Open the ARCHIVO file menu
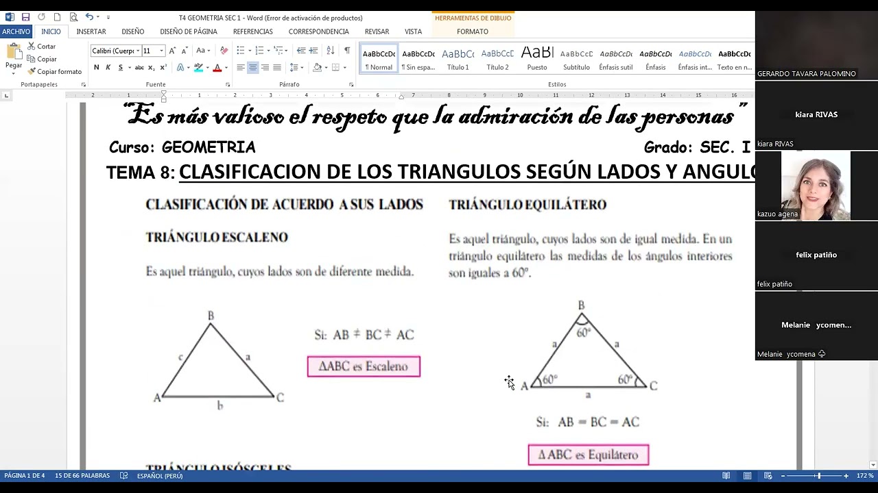Viewport: 878px width, 493px height. click(16, 31)
